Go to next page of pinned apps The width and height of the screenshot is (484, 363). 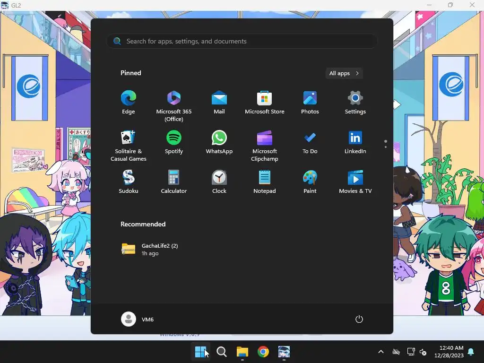386,147
